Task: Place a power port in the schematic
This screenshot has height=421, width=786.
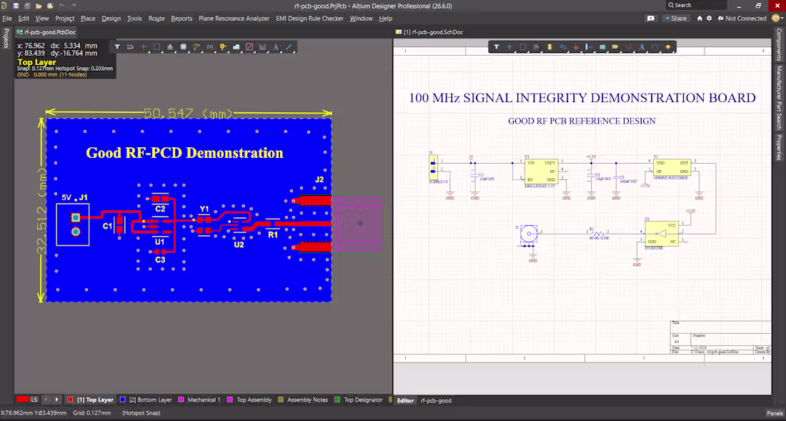Action: point(576,47)
